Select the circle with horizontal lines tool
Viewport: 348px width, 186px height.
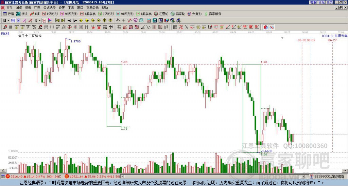[x=46, y=27]
